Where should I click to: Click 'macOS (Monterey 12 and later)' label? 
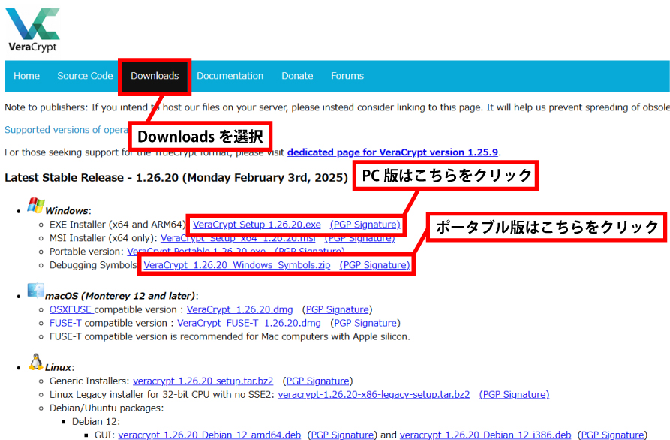tap(120, 296)
